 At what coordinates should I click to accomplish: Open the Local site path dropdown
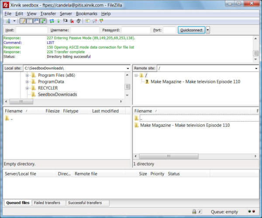(x=128, y=68)
